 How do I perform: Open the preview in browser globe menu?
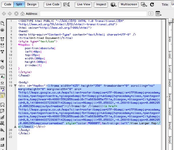[114, 5]
